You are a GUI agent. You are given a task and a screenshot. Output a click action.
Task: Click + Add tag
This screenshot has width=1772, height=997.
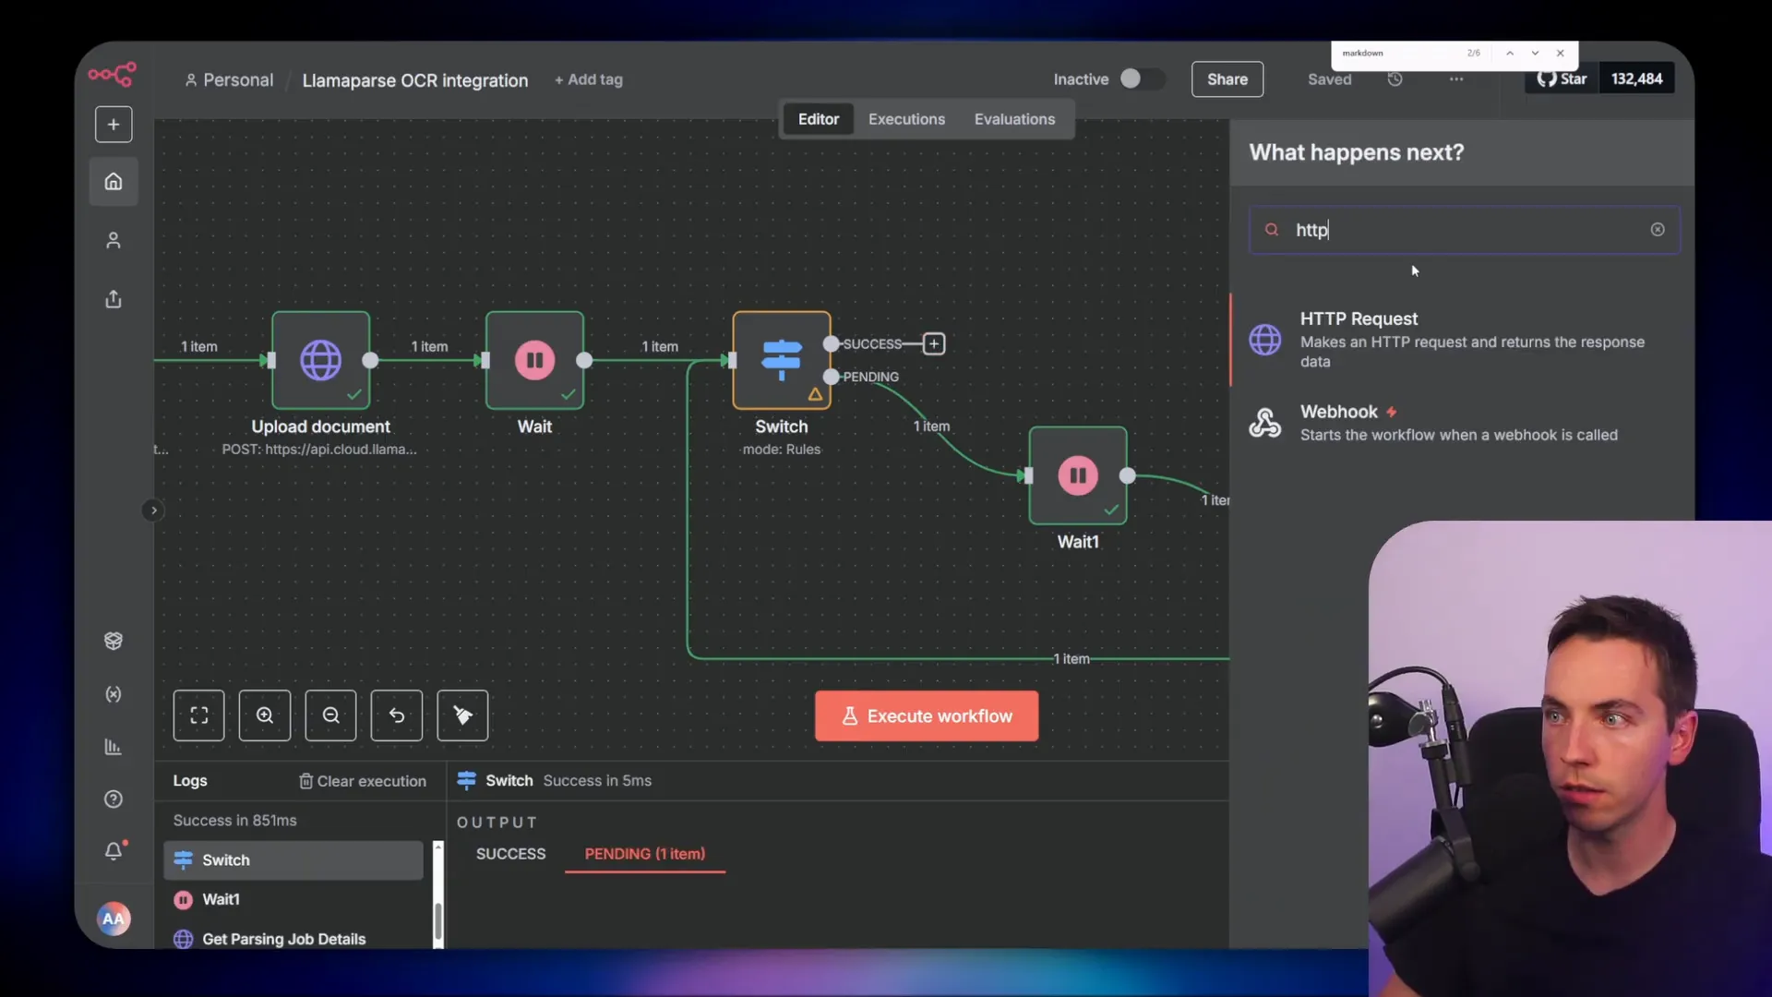coord(589,79)
